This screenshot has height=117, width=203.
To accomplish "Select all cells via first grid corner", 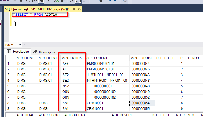I will tap(10, 58).
